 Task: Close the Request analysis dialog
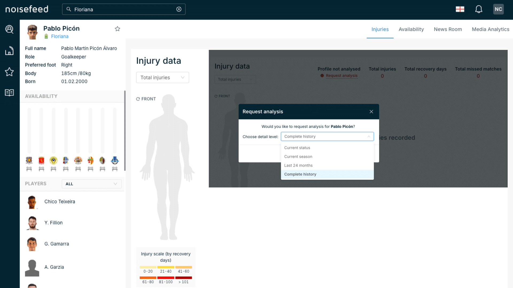tap(371, 112)
